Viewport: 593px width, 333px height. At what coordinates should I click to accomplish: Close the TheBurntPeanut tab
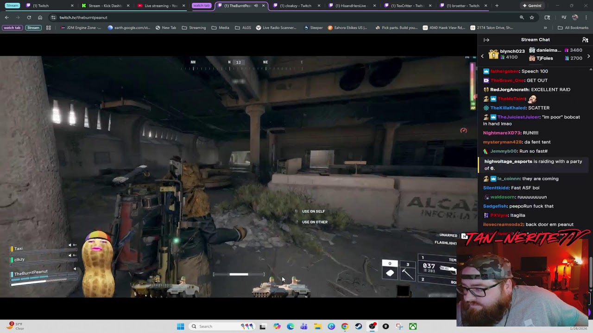click(264, 6)
